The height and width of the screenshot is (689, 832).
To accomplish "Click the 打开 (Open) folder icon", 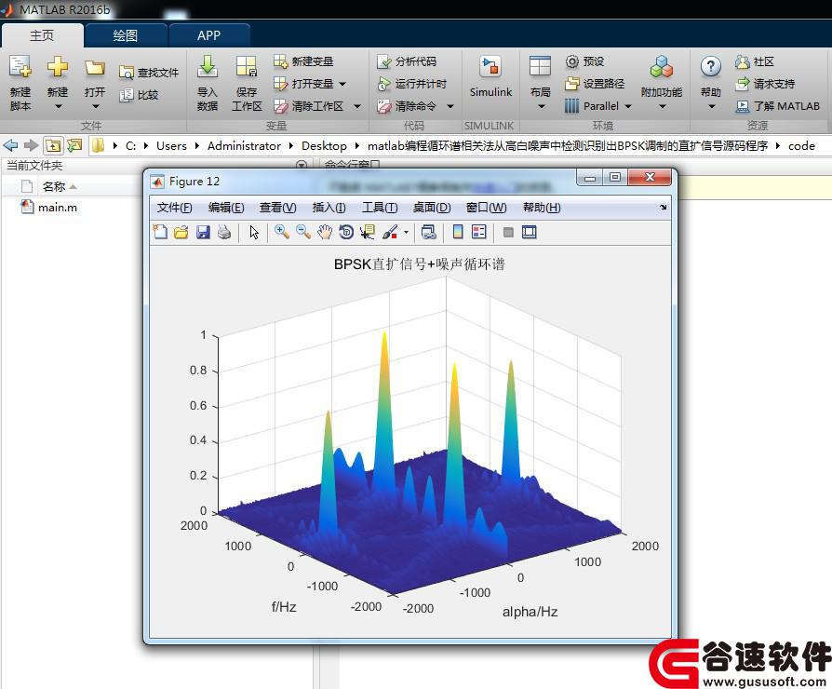I will coord(94,68).
